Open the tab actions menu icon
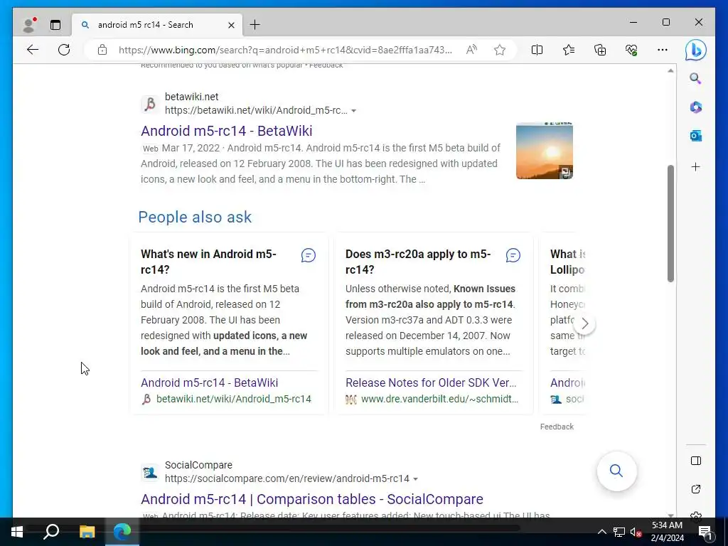The width and height of the screenshot is (728, 546). click(55, 25)
